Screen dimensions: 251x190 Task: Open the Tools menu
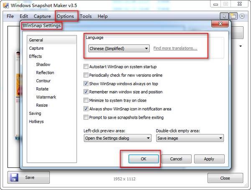point(86,16)
